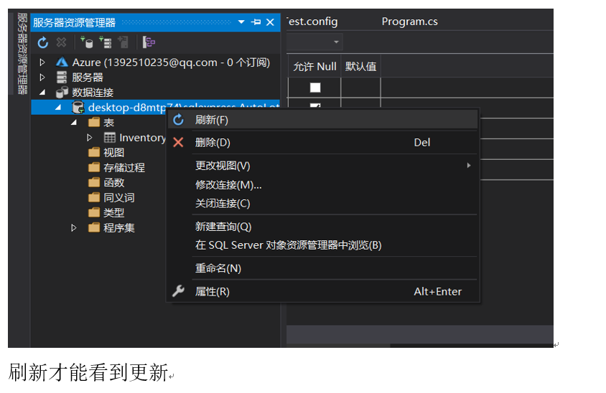
Task: Click the Azure cloud icon
Action: tap(62, 62)
